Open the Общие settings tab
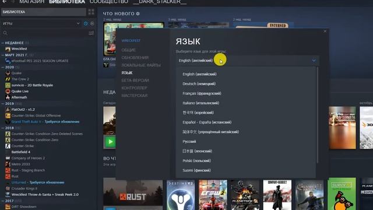The image size is (373, 210). pos(128,50)
